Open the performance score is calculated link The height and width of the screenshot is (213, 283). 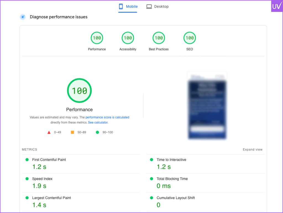click(107, 117)
